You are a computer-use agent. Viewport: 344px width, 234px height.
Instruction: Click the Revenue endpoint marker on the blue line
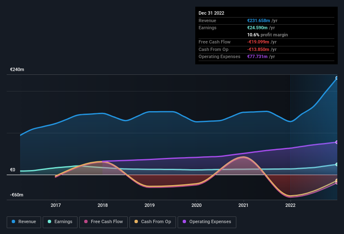pyautogui.click(x=337, y=78)
